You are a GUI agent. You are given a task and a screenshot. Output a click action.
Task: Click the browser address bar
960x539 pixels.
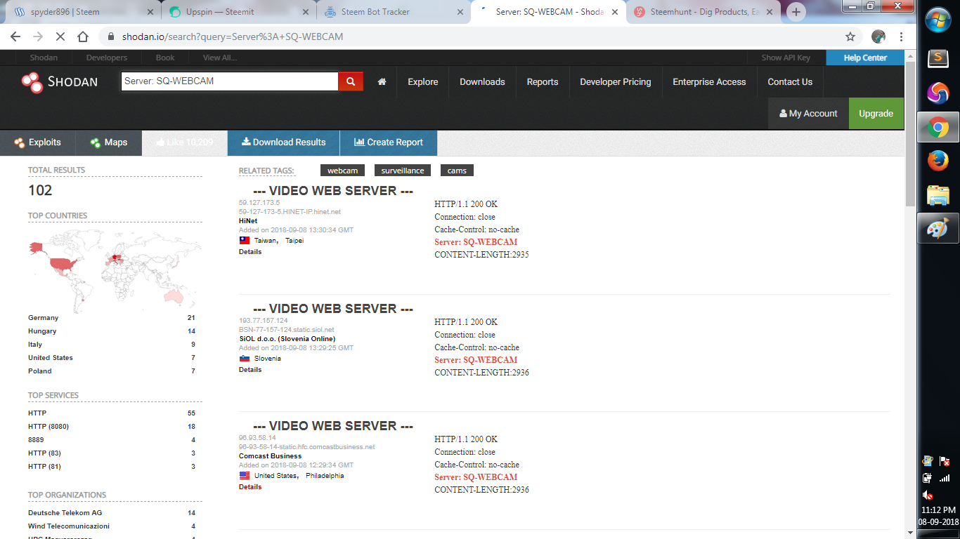pos(478,36)
